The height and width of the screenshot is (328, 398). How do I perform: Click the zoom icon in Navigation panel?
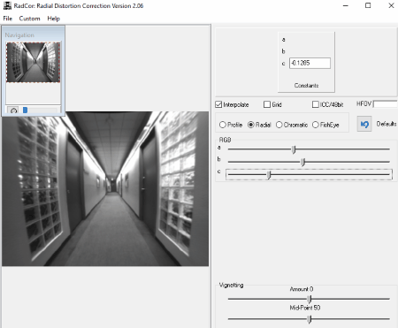(13, 111)
